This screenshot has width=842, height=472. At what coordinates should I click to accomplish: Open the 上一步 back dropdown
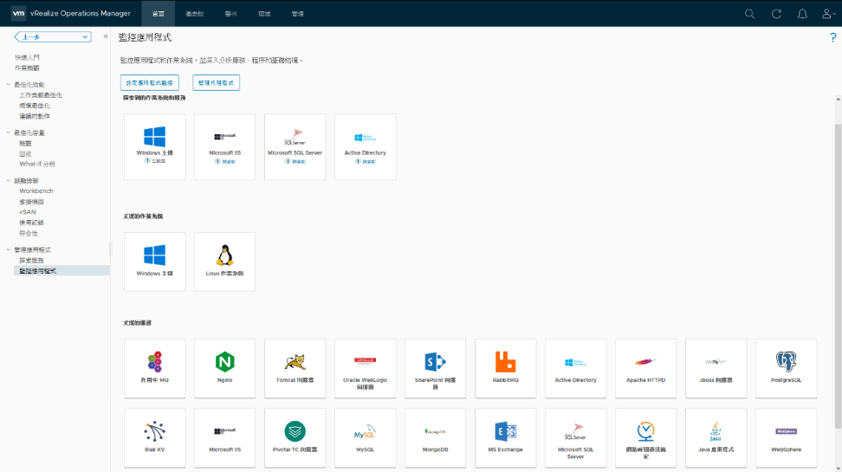(x=53, y=36)
